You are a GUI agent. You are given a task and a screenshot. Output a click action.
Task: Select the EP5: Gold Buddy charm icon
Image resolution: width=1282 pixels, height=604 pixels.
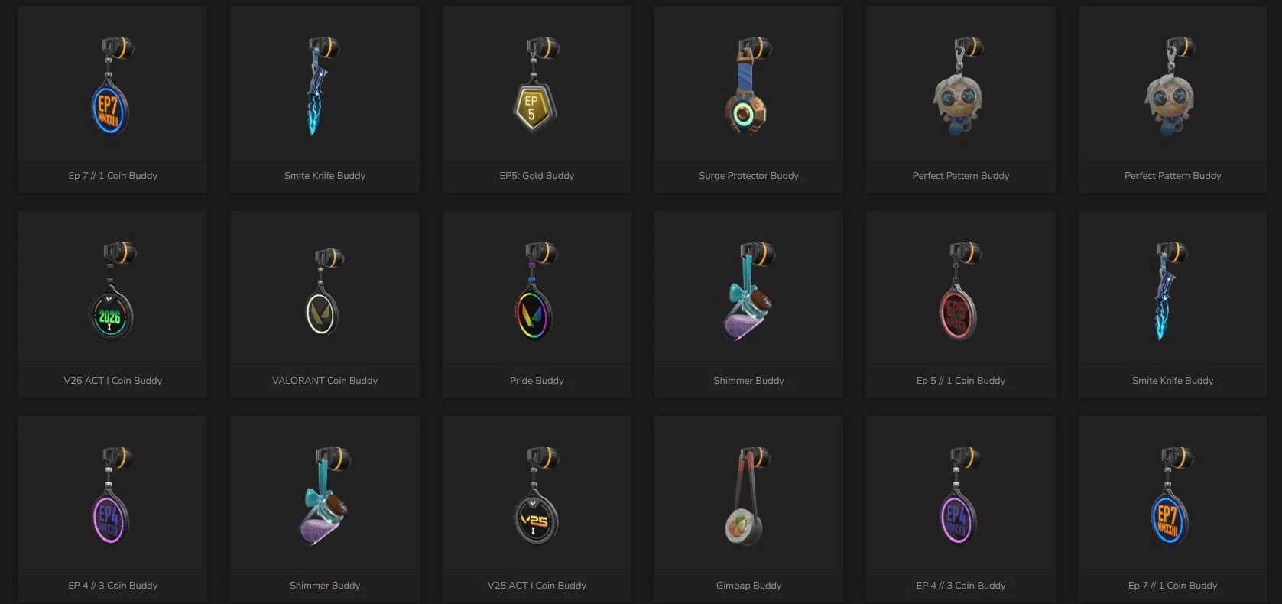coord(537,85)
